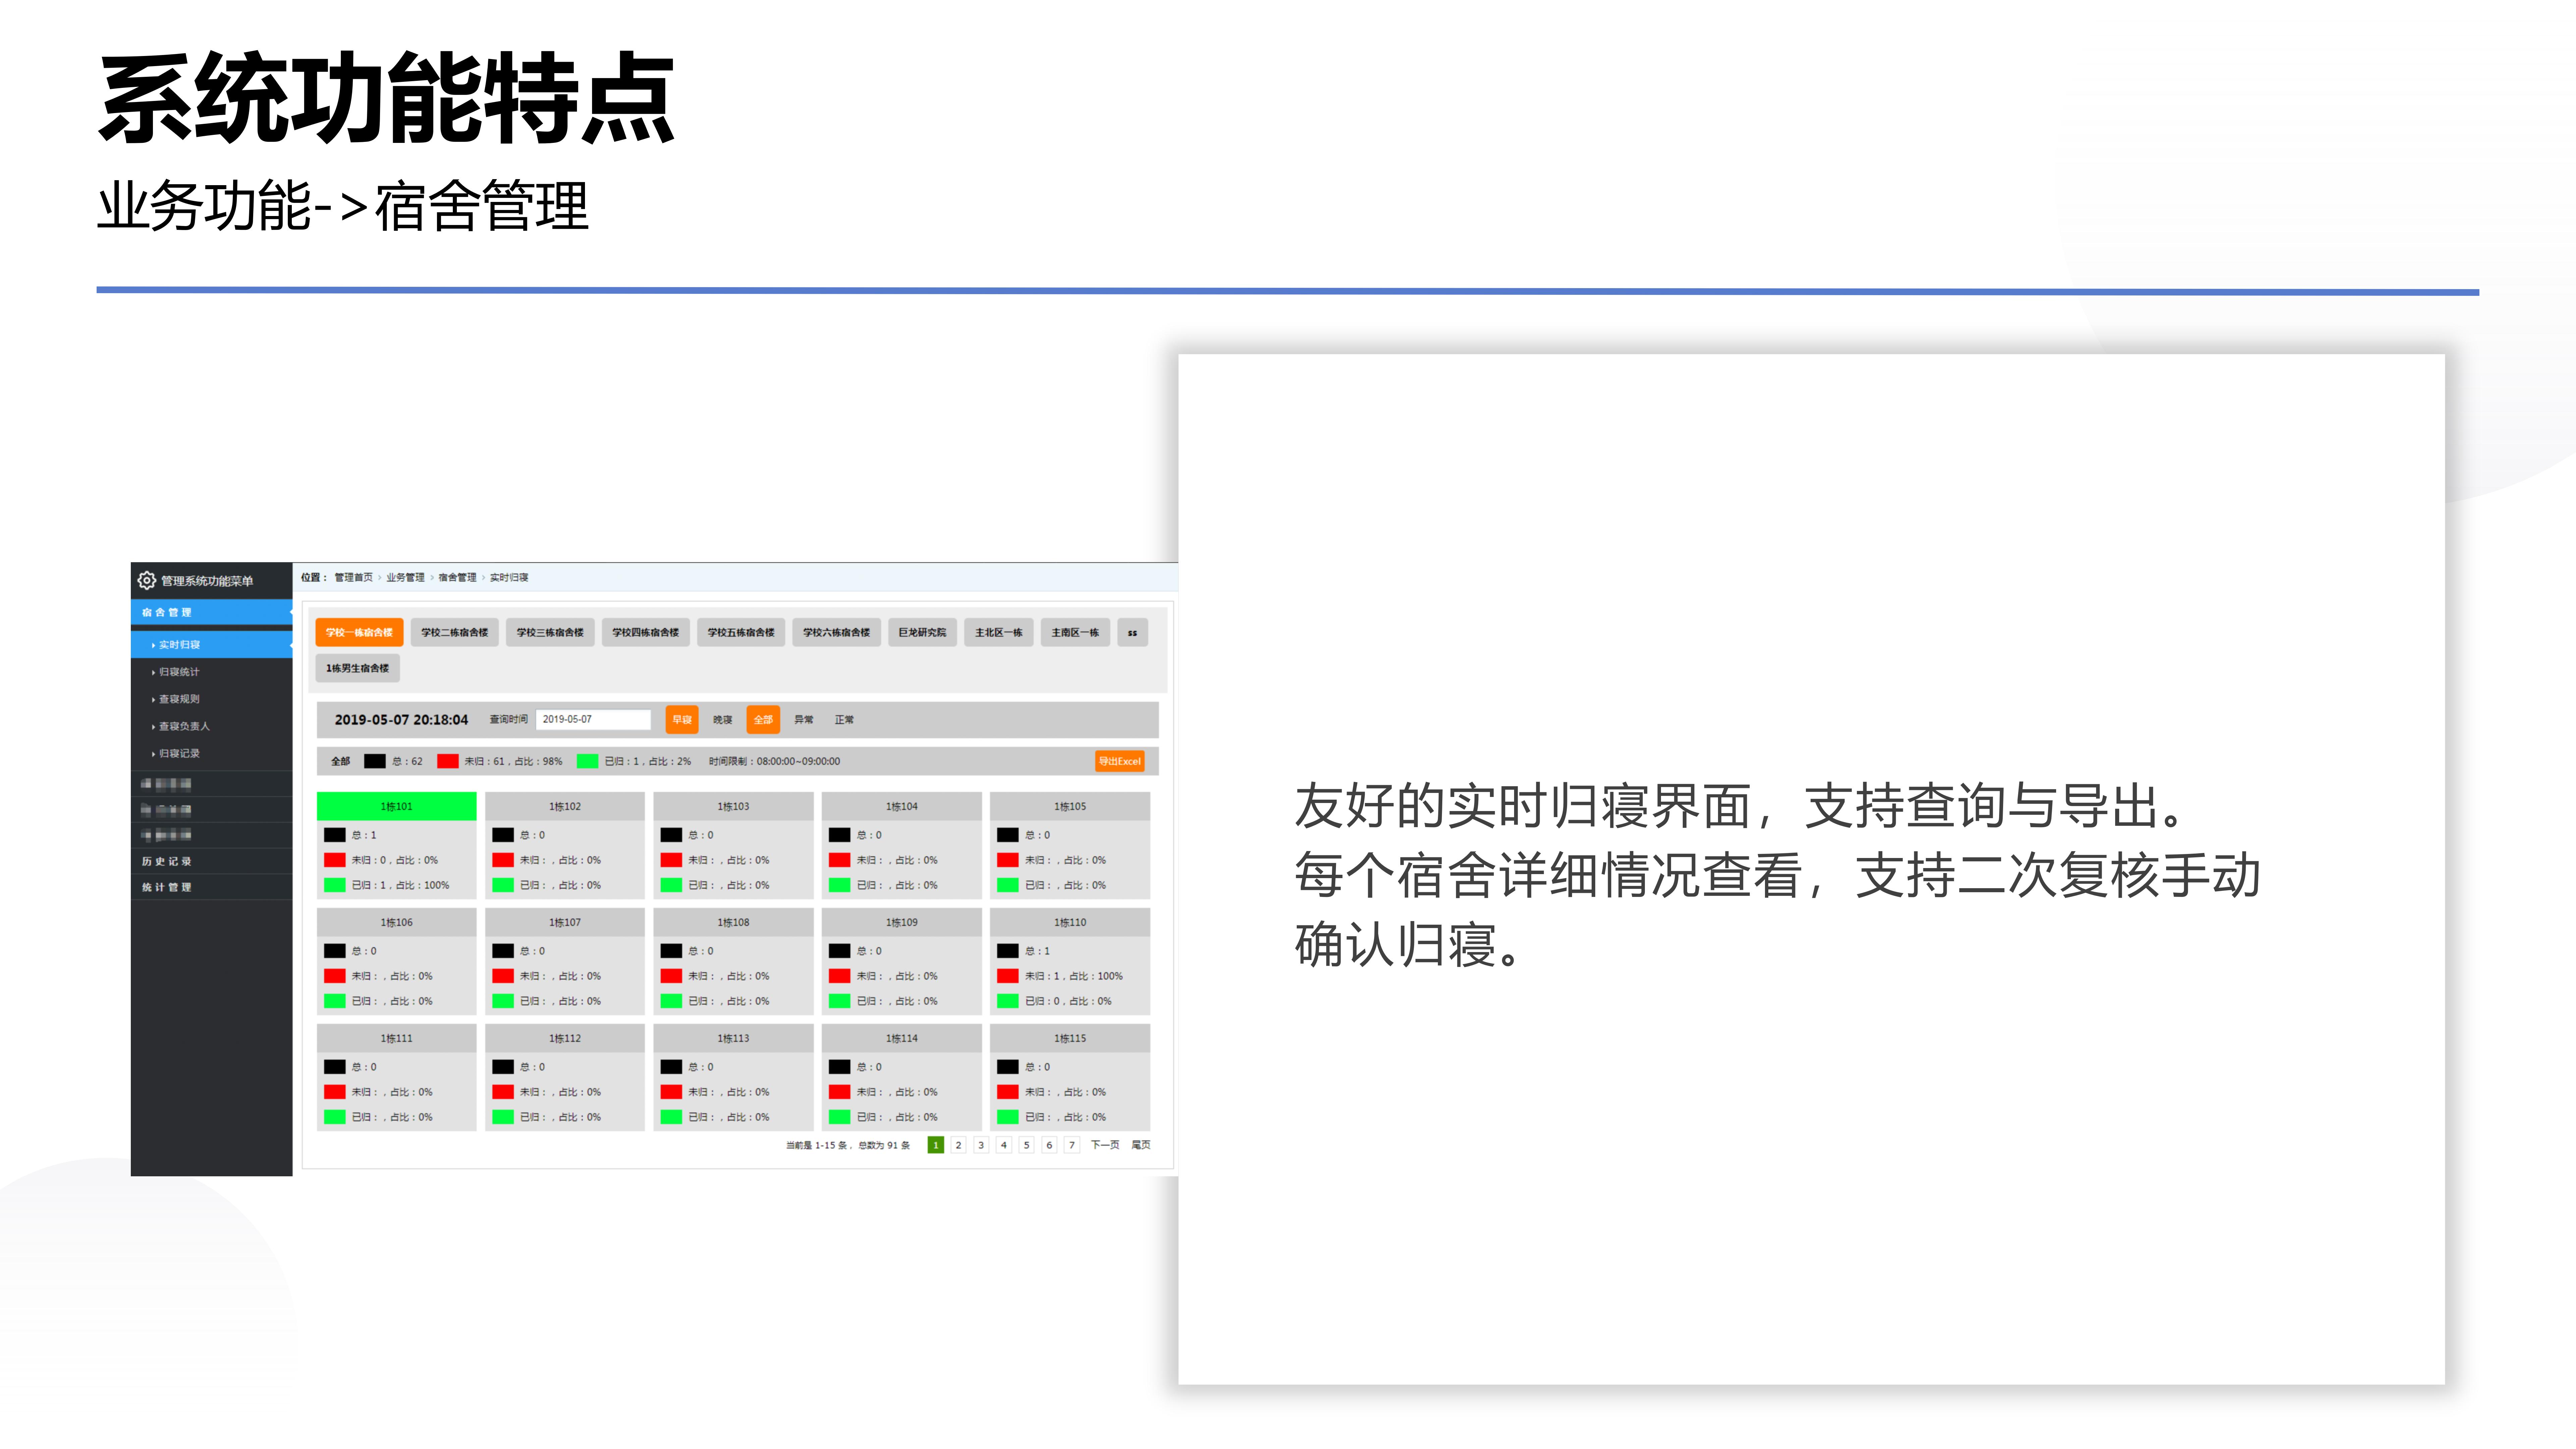Click 宿舍管理 in the breadcrumb
2576x1449 pixels.
(457, 577)
